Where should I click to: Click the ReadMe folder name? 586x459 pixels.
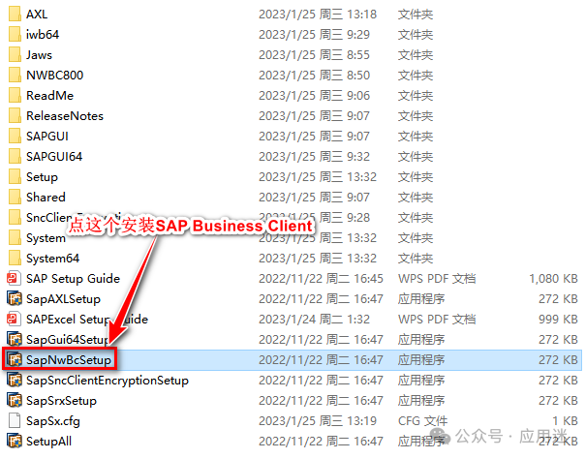49,95
